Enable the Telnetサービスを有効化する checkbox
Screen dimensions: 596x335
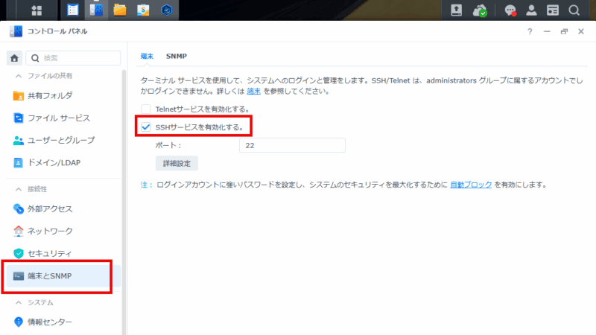(146, 109)
